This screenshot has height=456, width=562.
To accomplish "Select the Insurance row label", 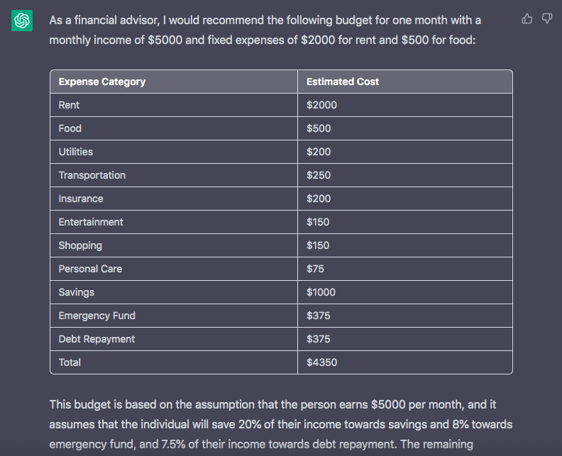I will [81, 199].
